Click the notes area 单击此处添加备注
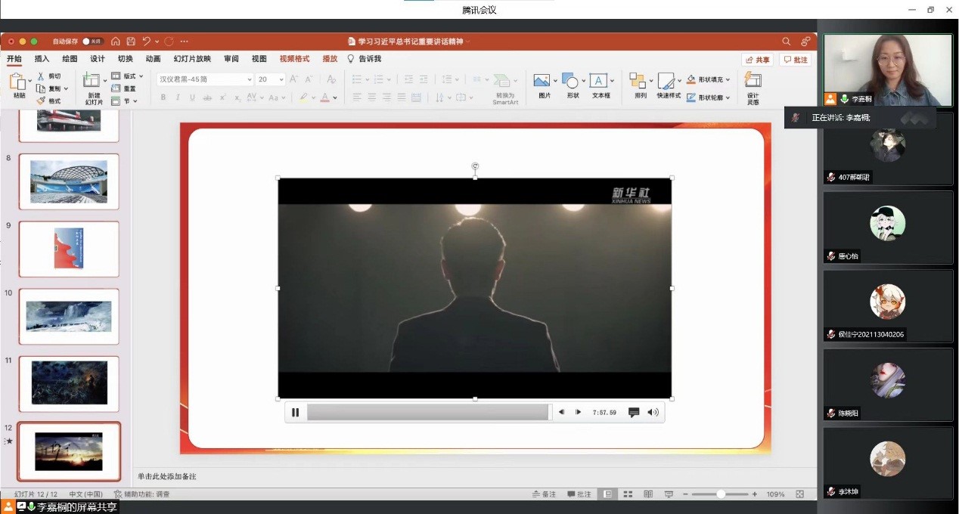This screenshot has width=959, height=514. [x=167, y=476]
